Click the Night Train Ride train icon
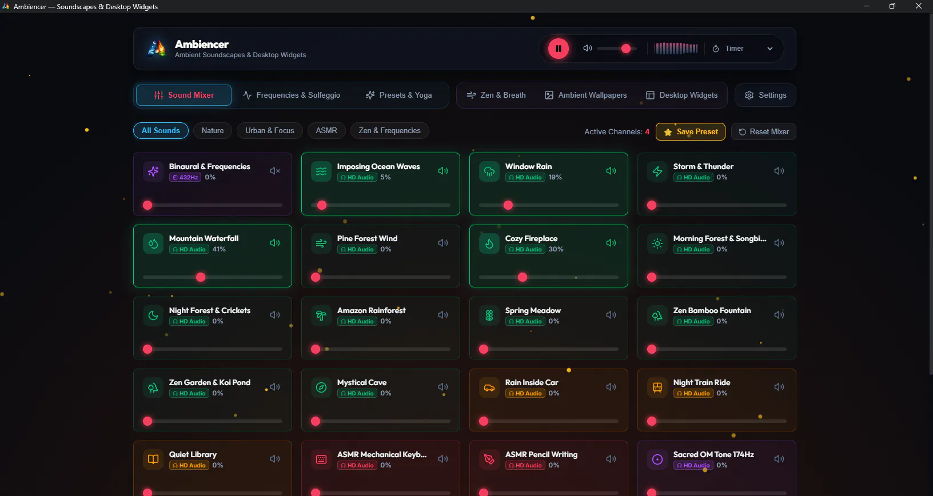 coord(657,387)
